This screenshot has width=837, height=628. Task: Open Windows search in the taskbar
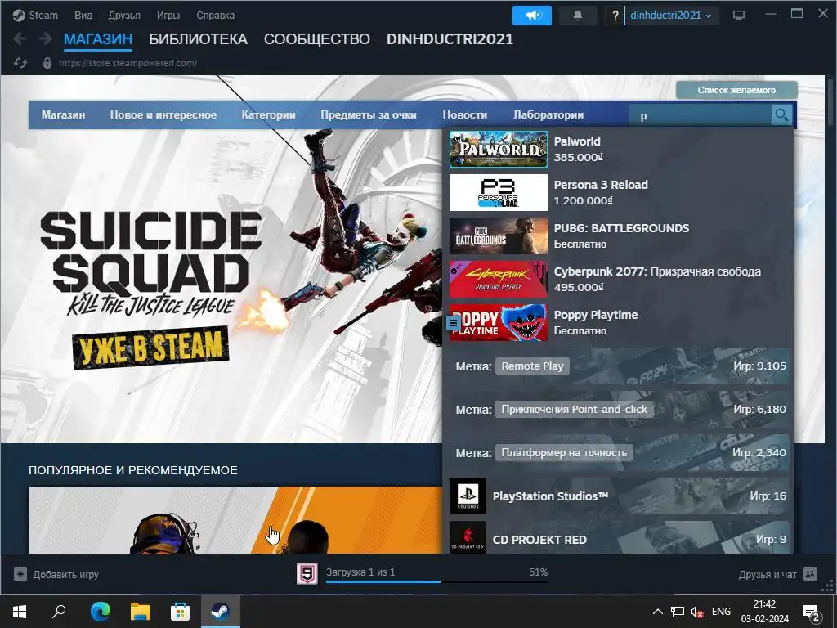[59, 612]
